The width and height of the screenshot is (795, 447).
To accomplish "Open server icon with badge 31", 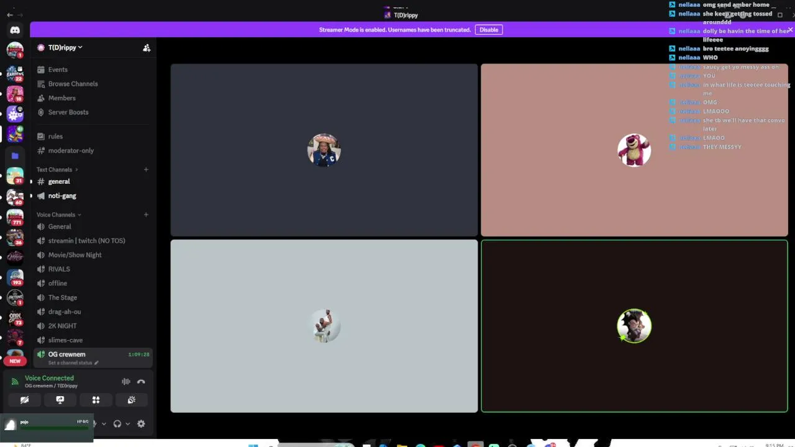I will (15, 176).
